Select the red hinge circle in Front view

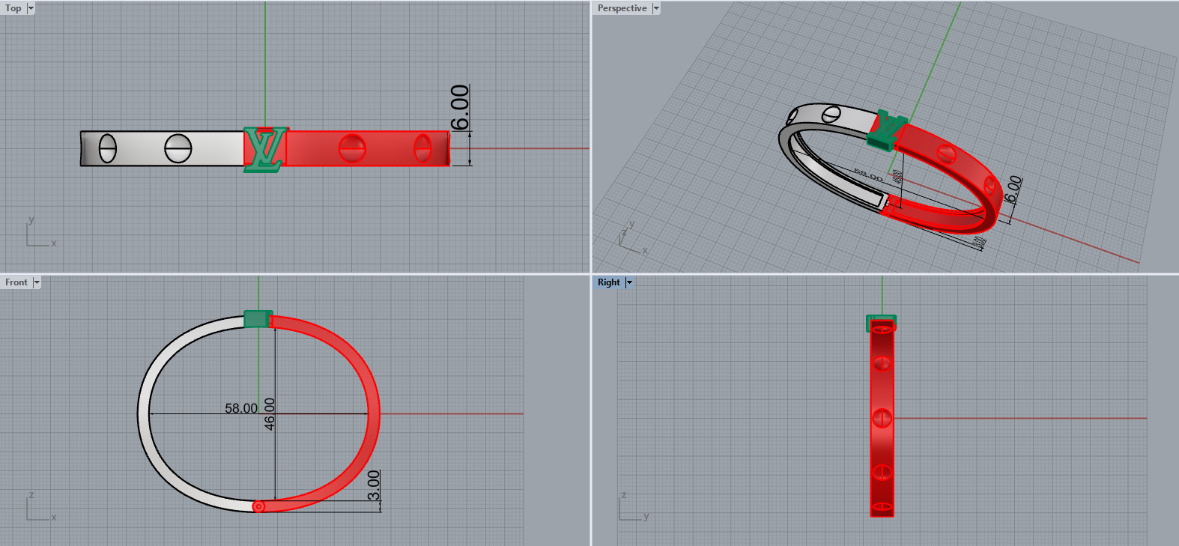[x=258, y=506]
